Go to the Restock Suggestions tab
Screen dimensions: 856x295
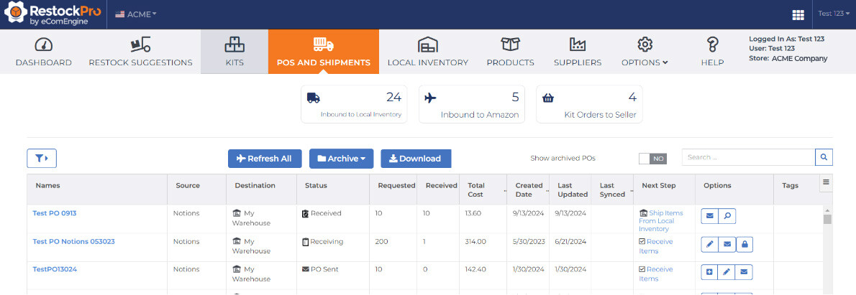140,52
